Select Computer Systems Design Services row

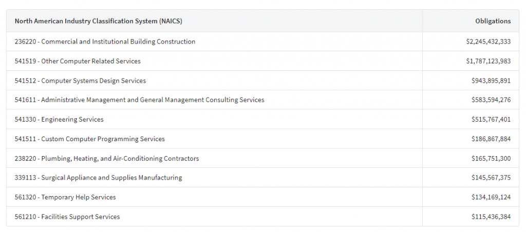coord(80,81)
